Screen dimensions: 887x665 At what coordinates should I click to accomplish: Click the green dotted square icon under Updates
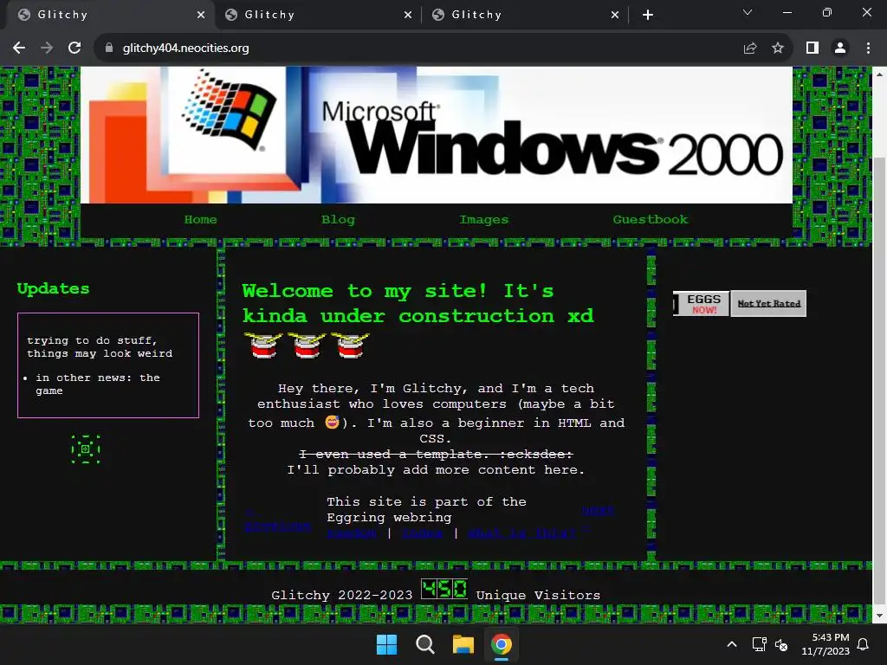tap(86, 449)
